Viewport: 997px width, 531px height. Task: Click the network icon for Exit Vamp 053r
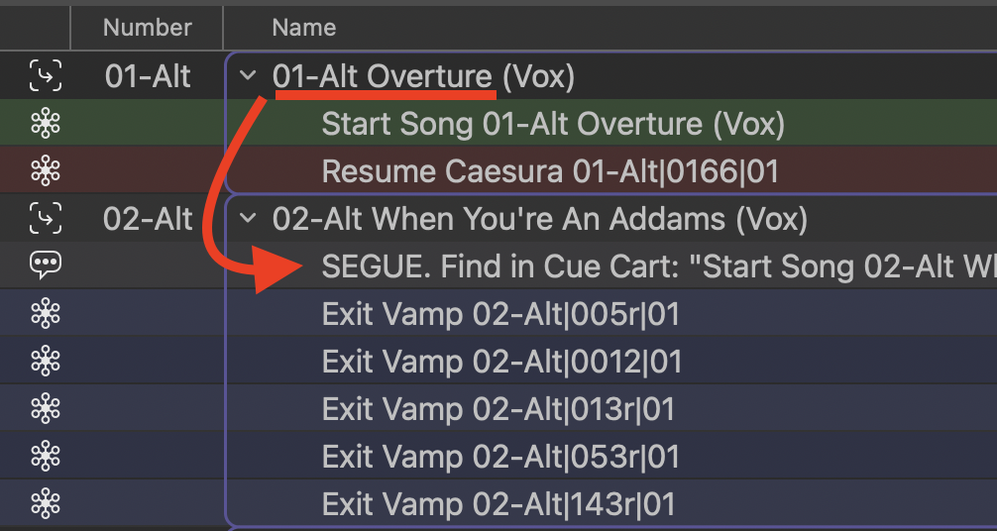[46, 456]
